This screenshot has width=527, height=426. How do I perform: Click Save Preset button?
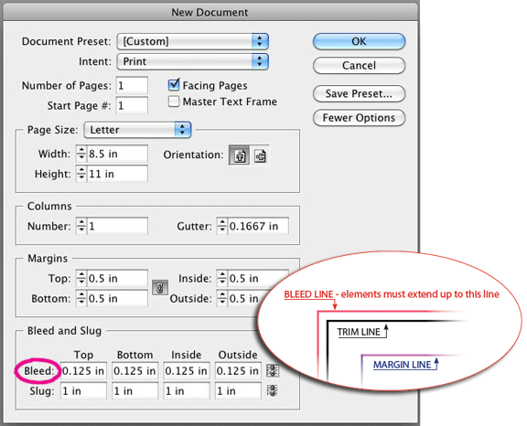click(359, 93)
